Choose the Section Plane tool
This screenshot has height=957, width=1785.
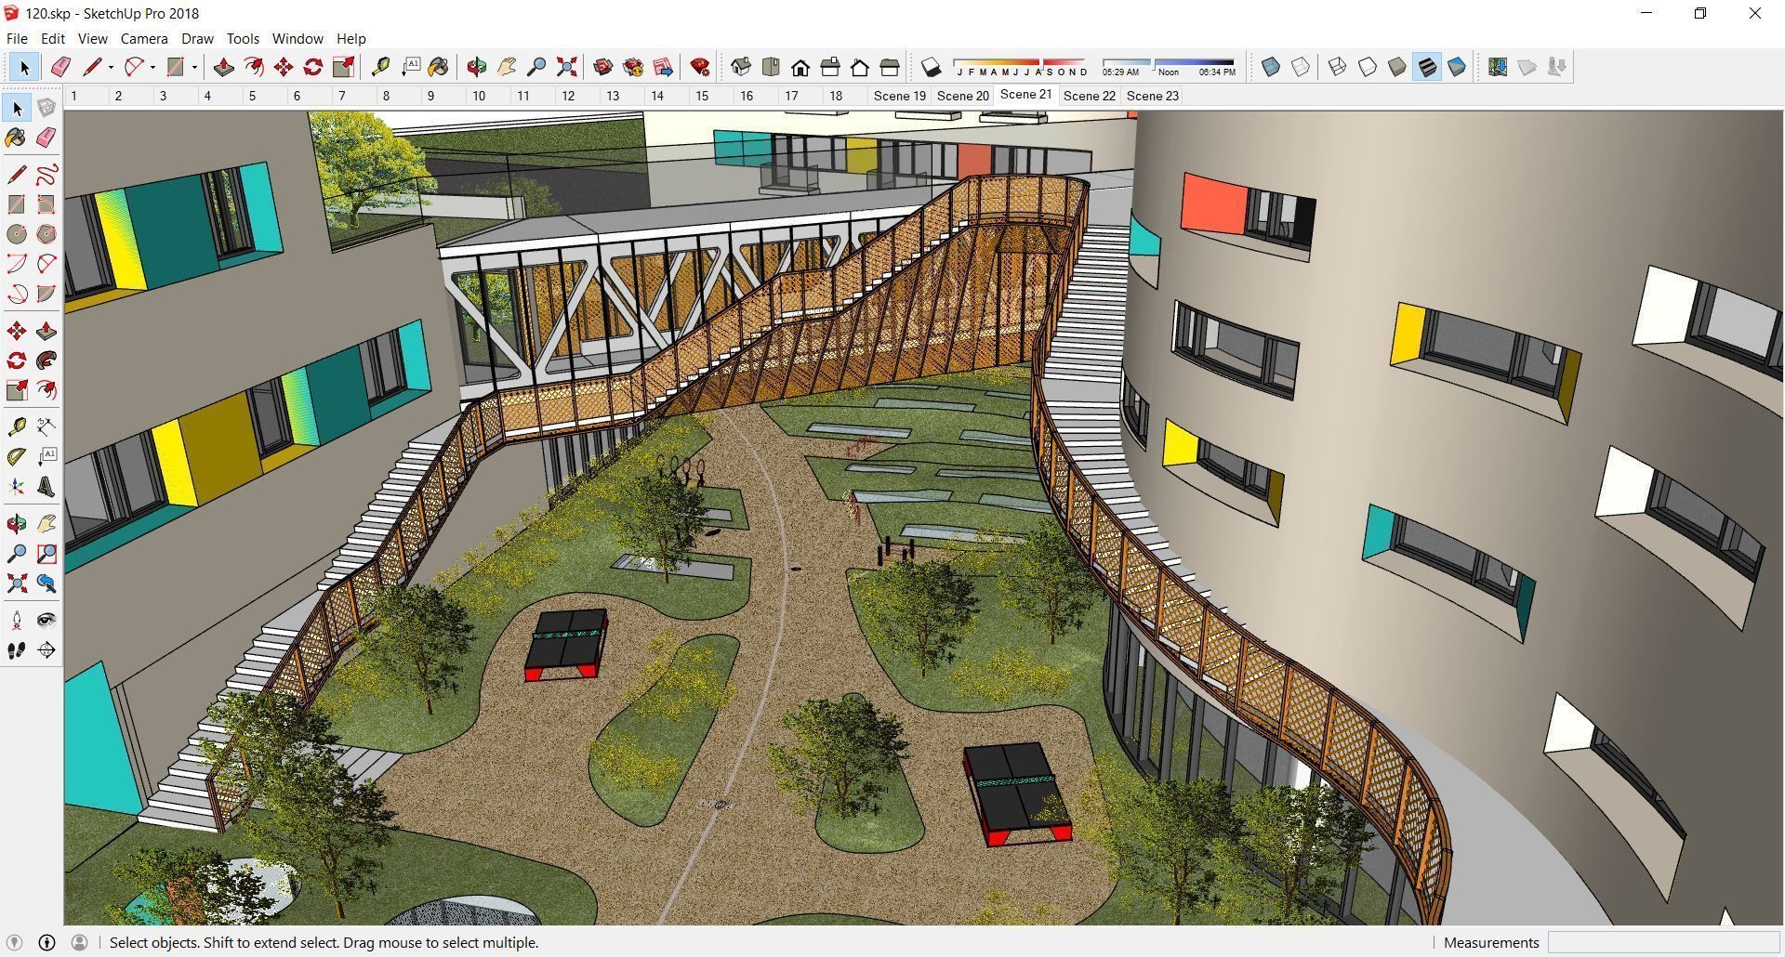[x=46, y=650]
